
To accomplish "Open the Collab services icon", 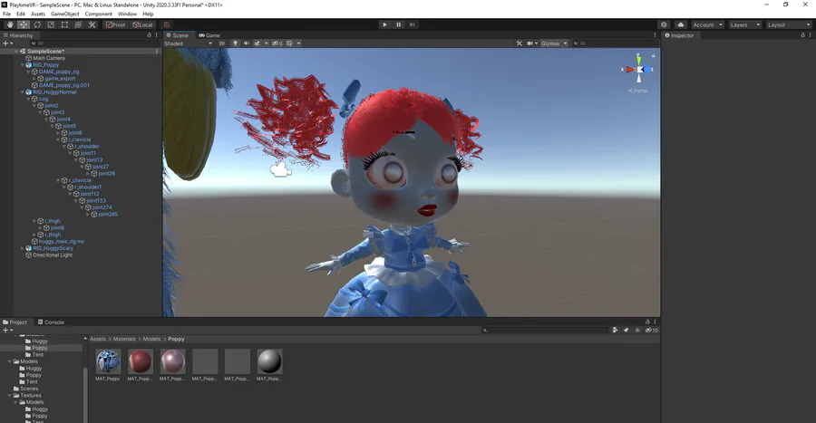I will coord(664,24).
